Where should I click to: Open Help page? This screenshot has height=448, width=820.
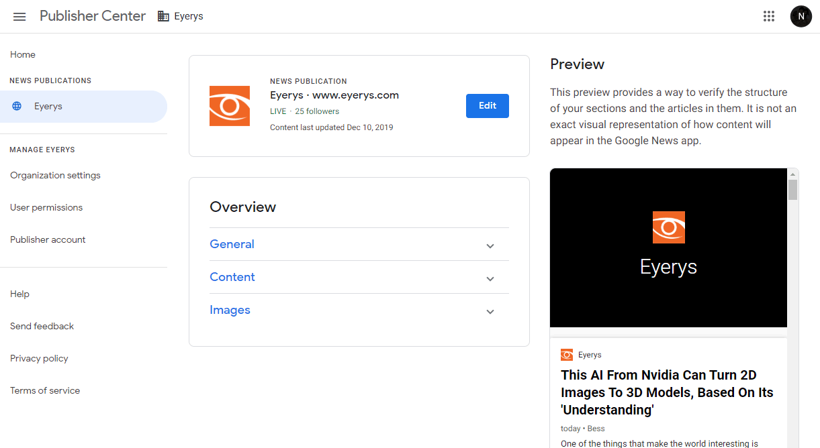(19, 294)
